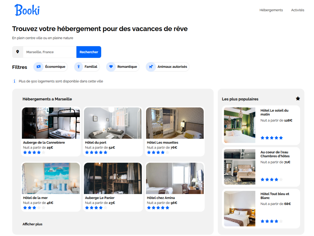The height and width of the screenshot is (236, 314).
Task: Expand listings with Afficher plus
Action: pyautogui.click(x=33, y=224)
